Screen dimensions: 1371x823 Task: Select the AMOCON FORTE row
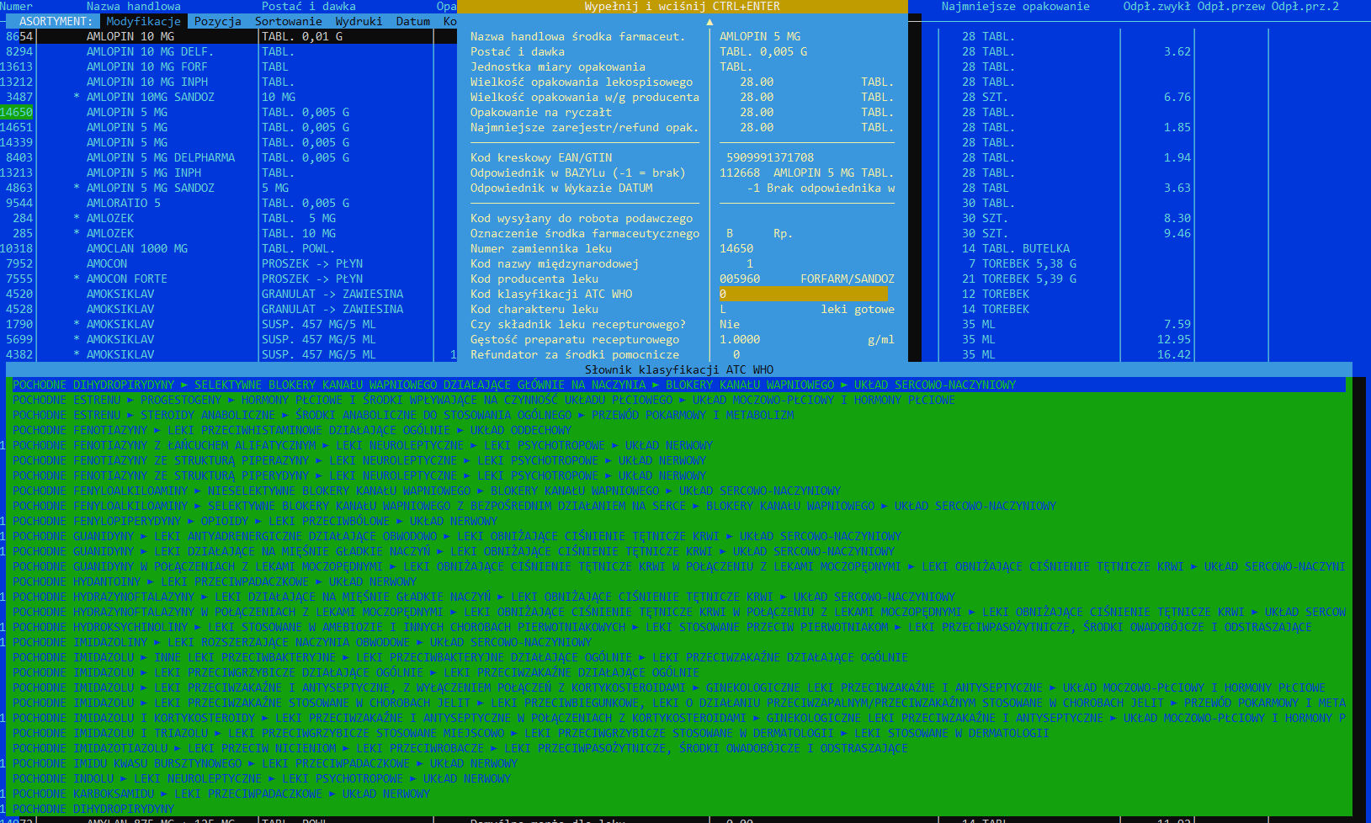coord(126,279)
